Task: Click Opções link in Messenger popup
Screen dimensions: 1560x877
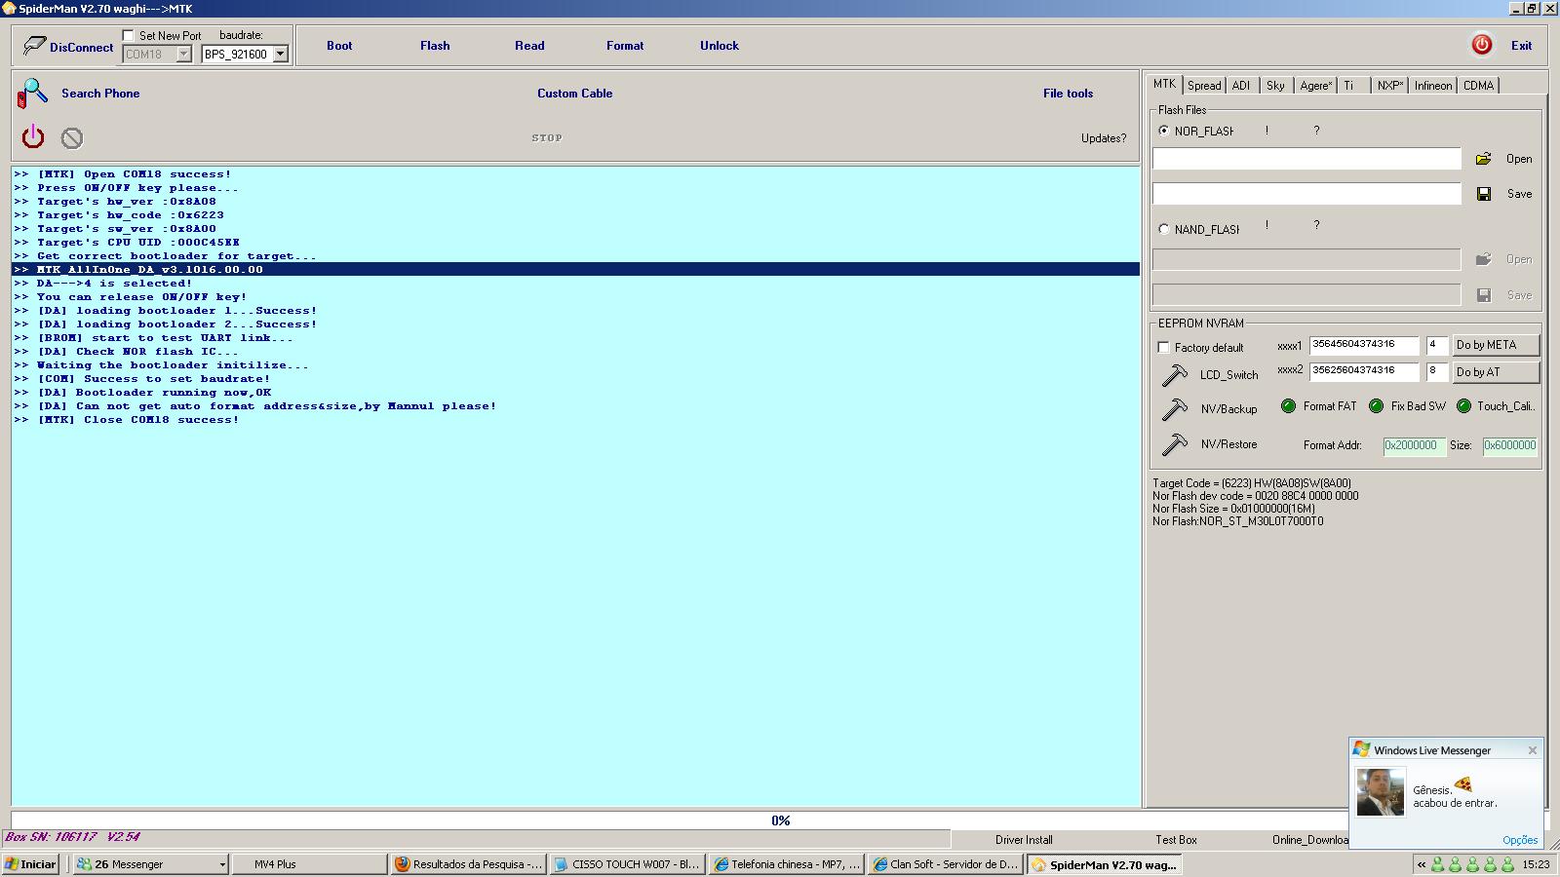Action: 1520,840
